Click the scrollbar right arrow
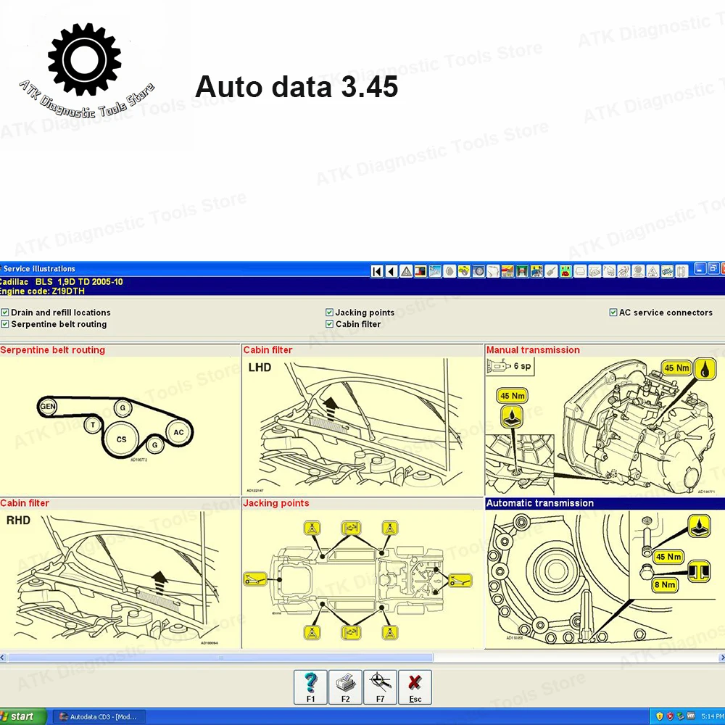The width and height of the screenshot is (725, 725). tap(722, 658)
